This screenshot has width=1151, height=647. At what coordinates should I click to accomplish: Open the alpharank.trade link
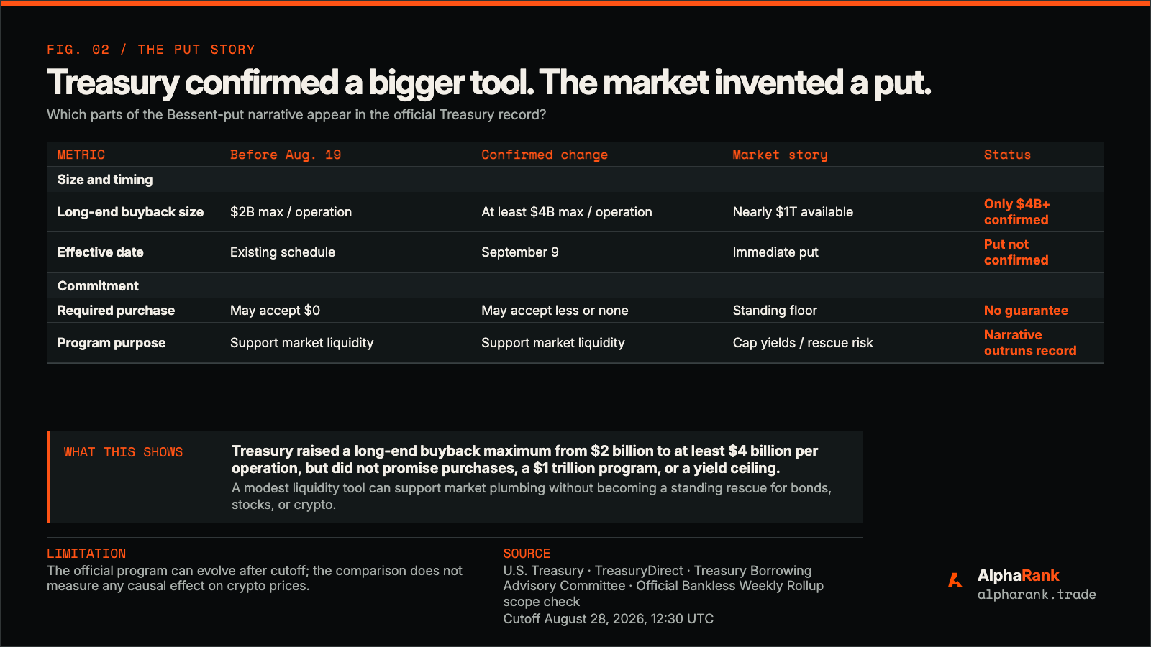(x=1037, y=595)
